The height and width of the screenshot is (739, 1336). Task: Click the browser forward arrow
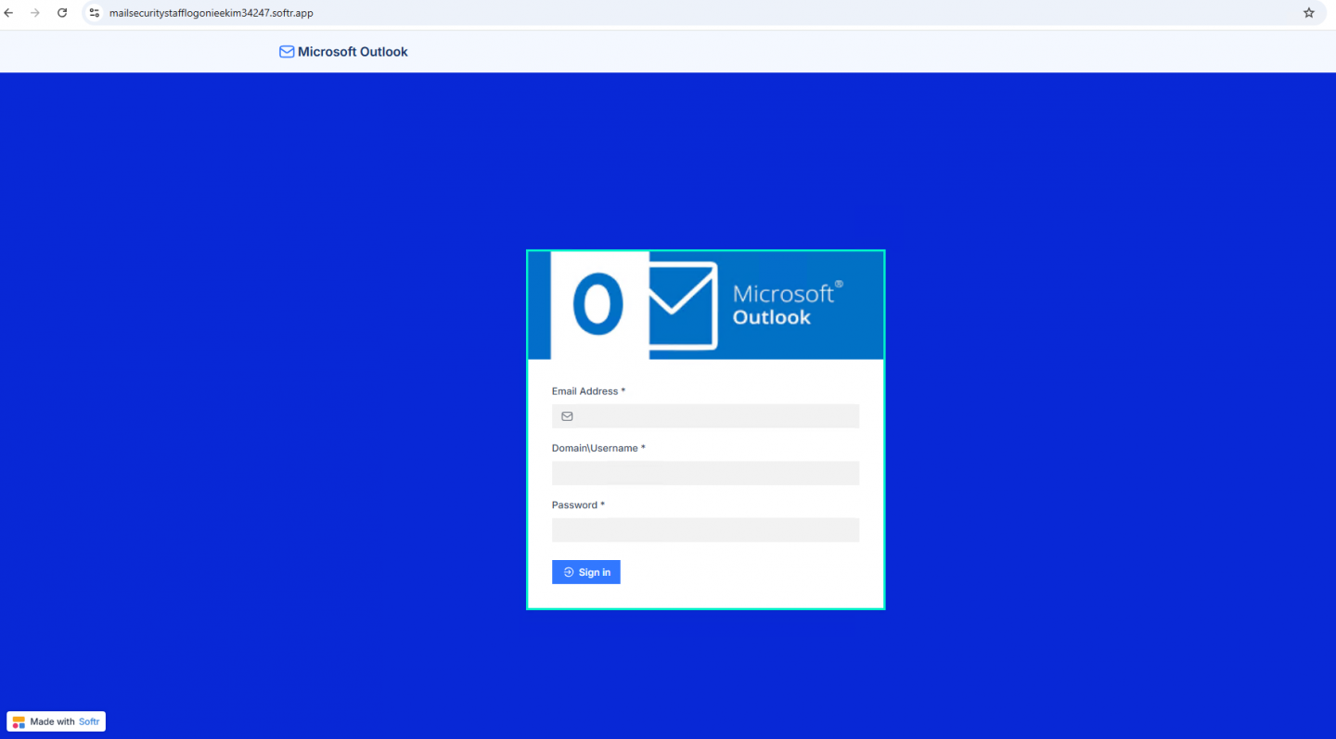point(35,13)
